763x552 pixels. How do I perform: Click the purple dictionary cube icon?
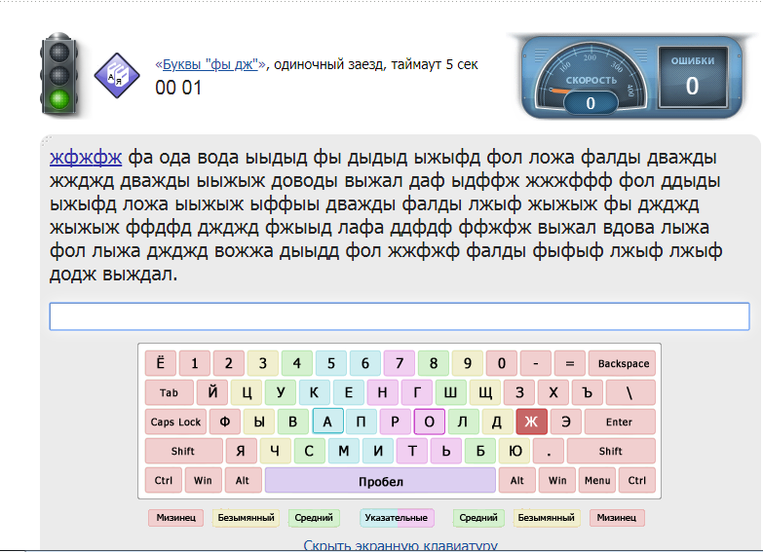117,75
